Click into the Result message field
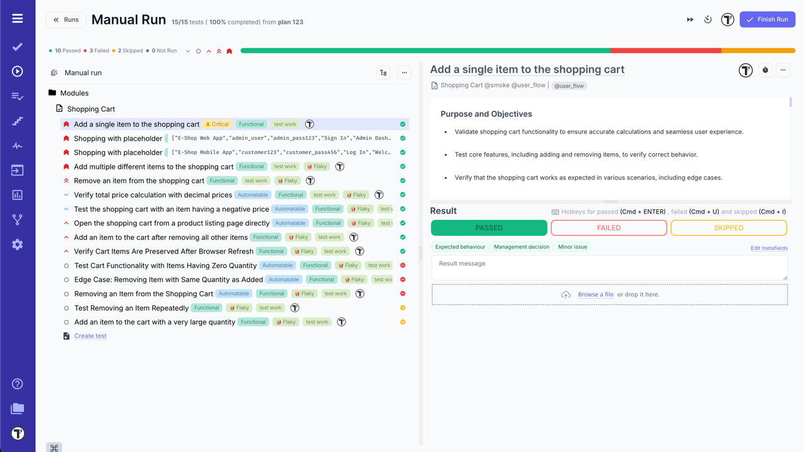804x452 pixels. tap(609, 268)
